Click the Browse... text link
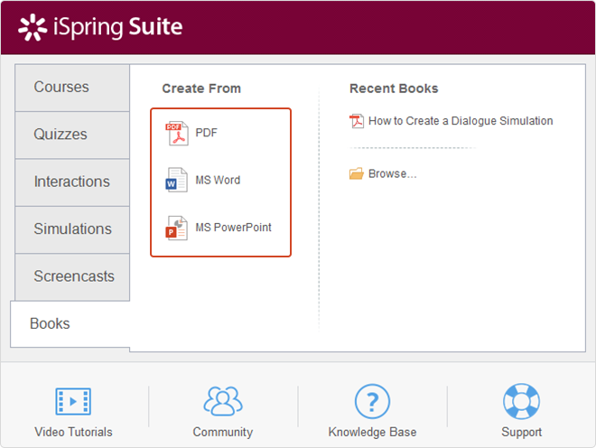This screenshot has height=448, width=596. tap(393, 173)
